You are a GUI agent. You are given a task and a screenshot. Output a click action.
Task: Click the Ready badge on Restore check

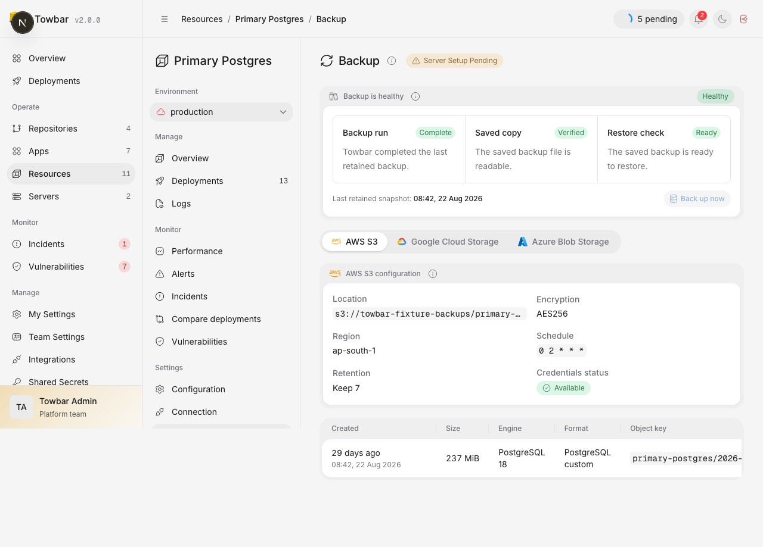[706, 133]
